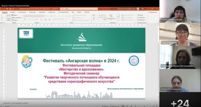Click the zoom slider in status bar
The height and width of the screenshot is (107, 201).
pos(145,106)
